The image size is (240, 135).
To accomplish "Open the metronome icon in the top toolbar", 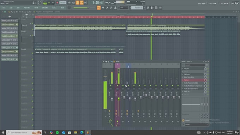I will [x=69, y=2].
